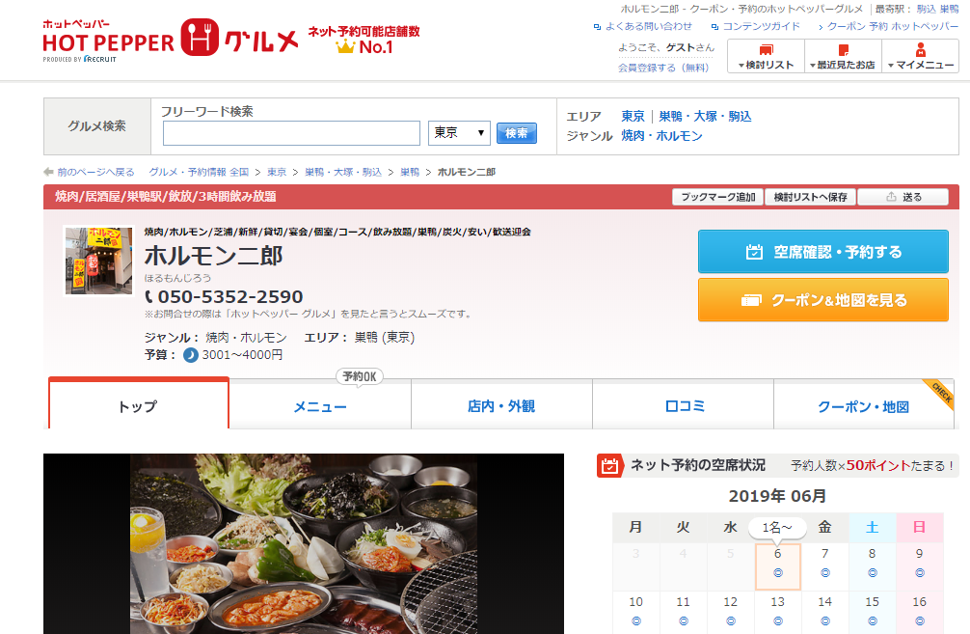Click the クーポン&地図を見る button
The height and width of the screenshot is (634, 970).
coord(822,300)
